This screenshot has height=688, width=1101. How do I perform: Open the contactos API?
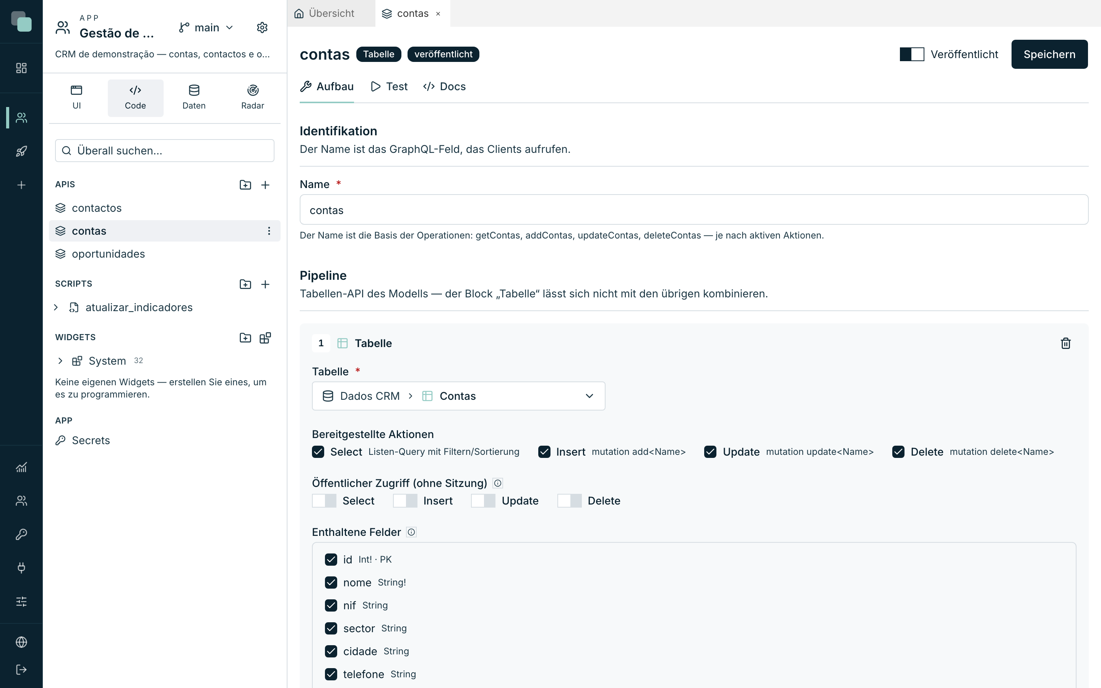(165, 208)
